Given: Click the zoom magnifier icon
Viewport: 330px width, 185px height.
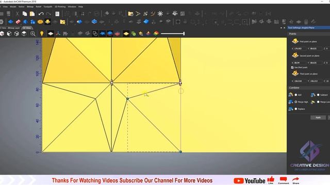Looking at the screenshot, I should click(x=33, y=33).
